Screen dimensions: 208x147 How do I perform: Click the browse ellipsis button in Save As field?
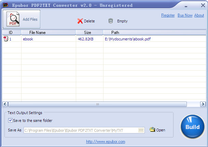click(x=141, y=130)
